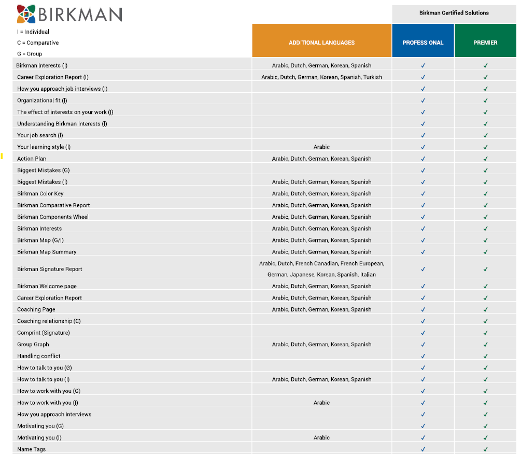Select the Birkman Color Key label

click(40, 194)
